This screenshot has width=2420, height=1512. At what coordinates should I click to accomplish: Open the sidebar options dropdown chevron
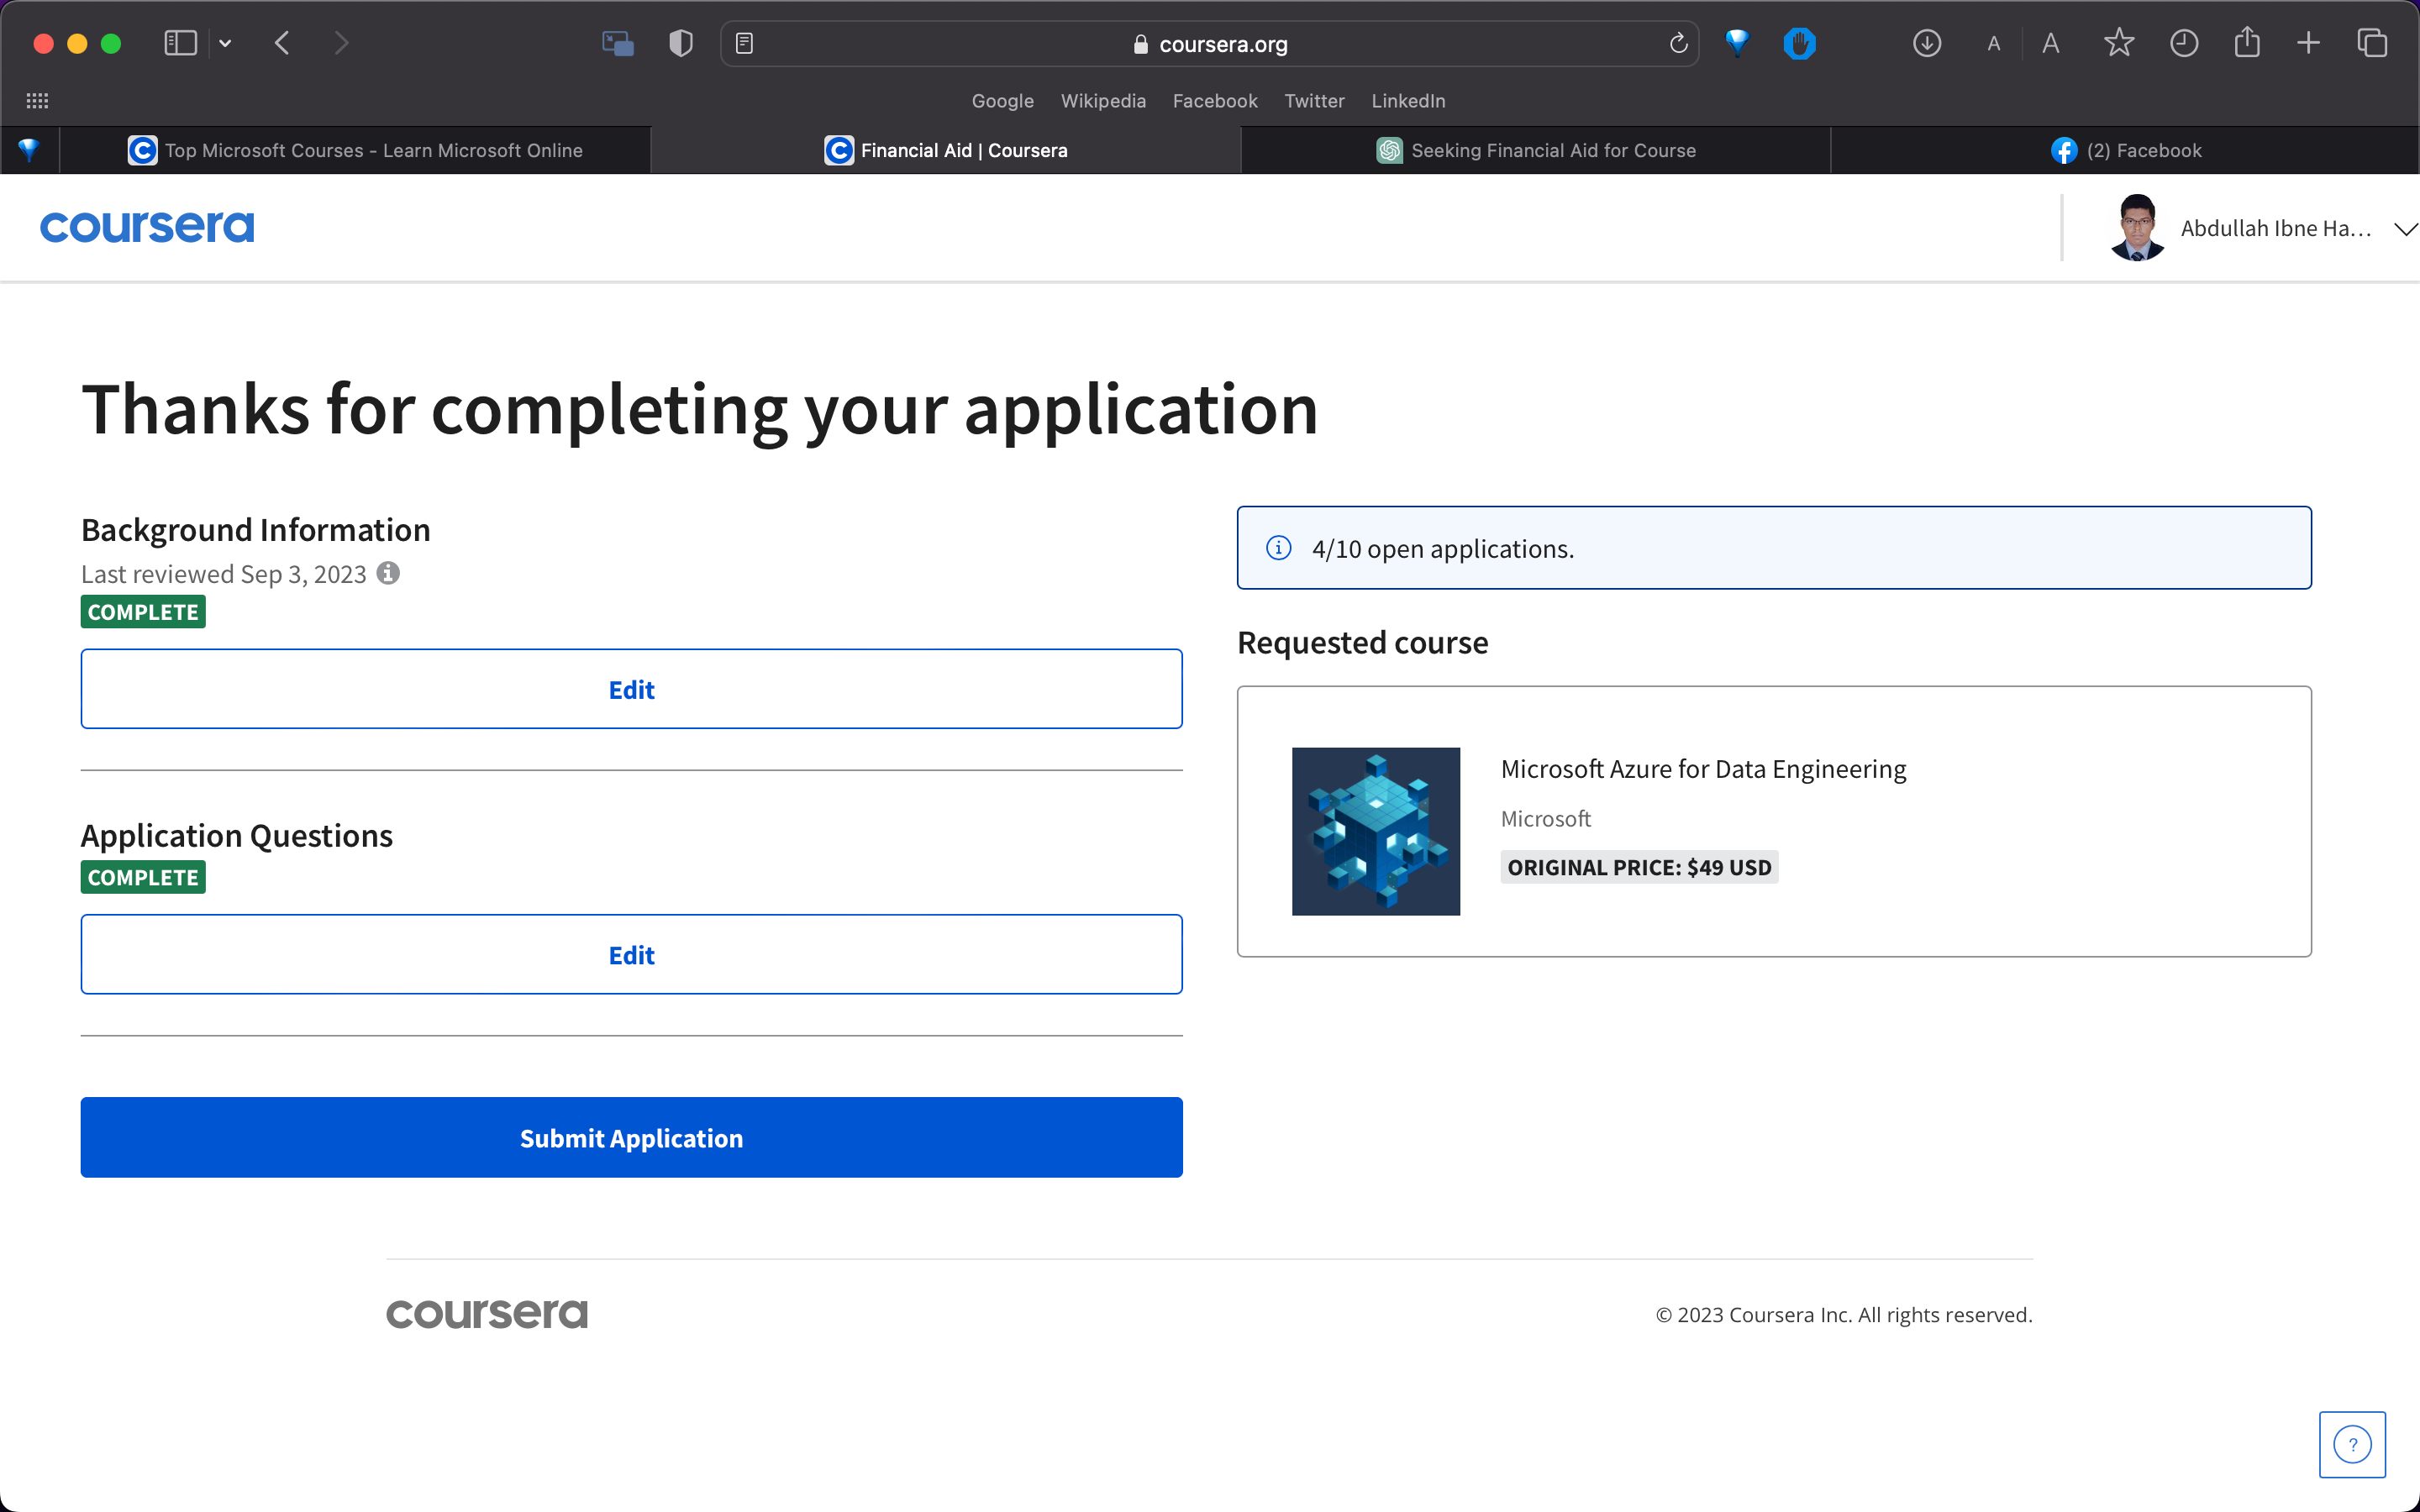225,43
